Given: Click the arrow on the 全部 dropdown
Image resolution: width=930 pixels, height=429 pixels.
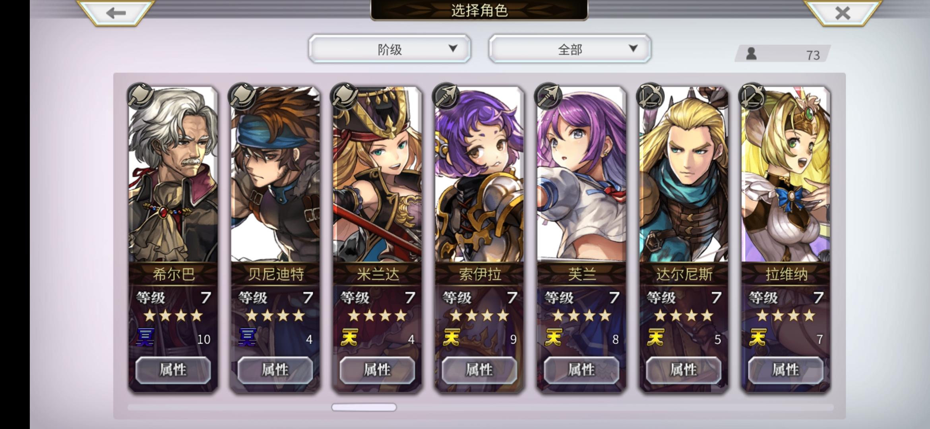Looking at the screenshot, I should pyautogui.click(x=633, y=48).
